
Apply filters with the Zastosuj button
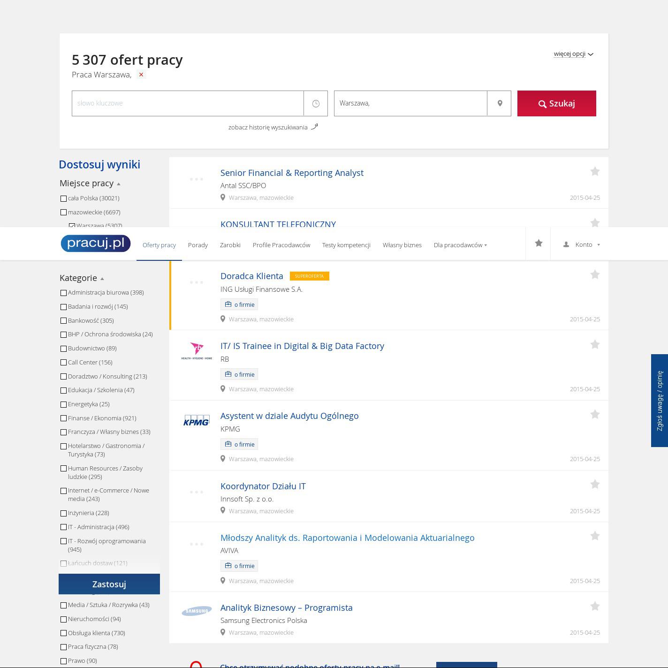click(x=109, y=584)
